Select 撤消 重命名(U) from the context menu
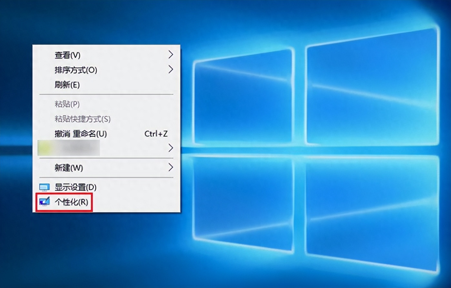The height and width of the screenshot is (288, 451). (x=81, y=134)
